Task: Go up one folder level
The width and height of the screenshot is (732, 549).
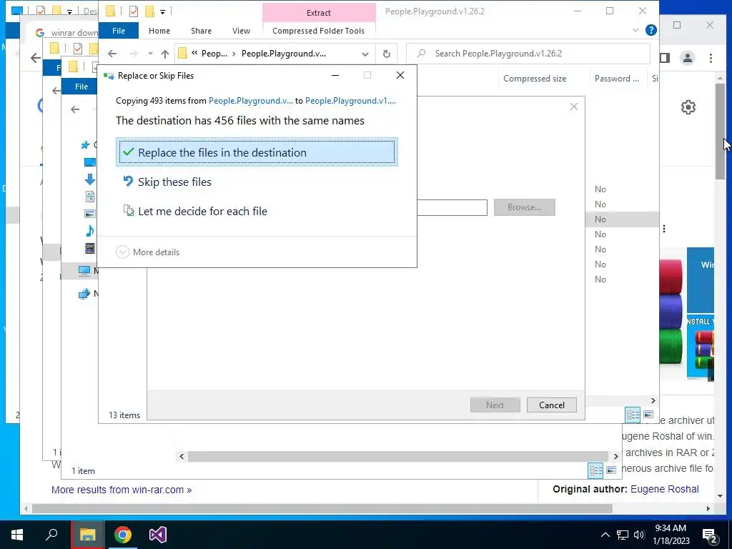Action: click(x=165, y=54)
